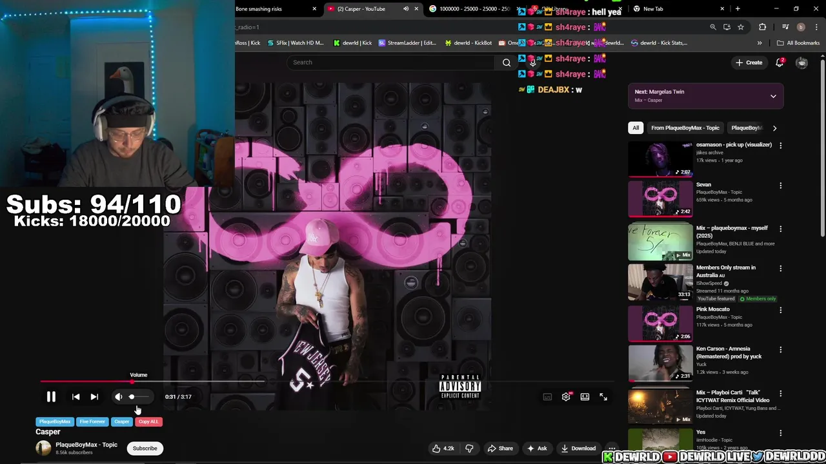The width and height of the screenshot is (826, 464).
Task: Open the All Bookmarks folder
Action: pos(798,43)
